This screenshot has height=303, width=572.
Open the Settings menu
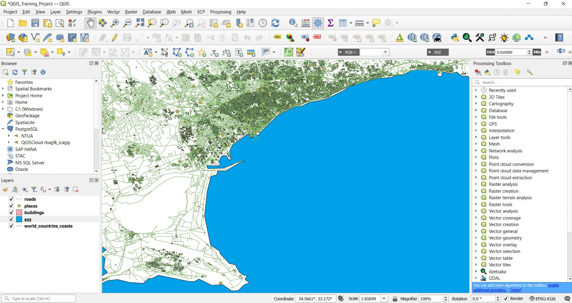coord(74,12)
